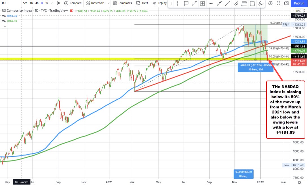
Task: Click the 2021 label on time axis
Action: click(109, 182)
